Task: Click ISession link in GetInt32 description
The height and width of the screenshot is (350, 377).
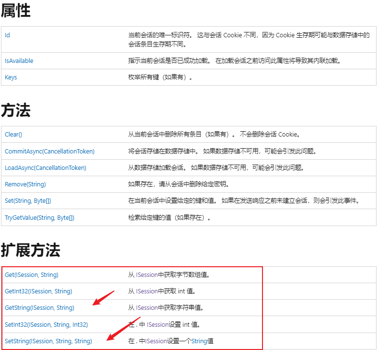Action: pyautogui.click(x=147, y=291)
